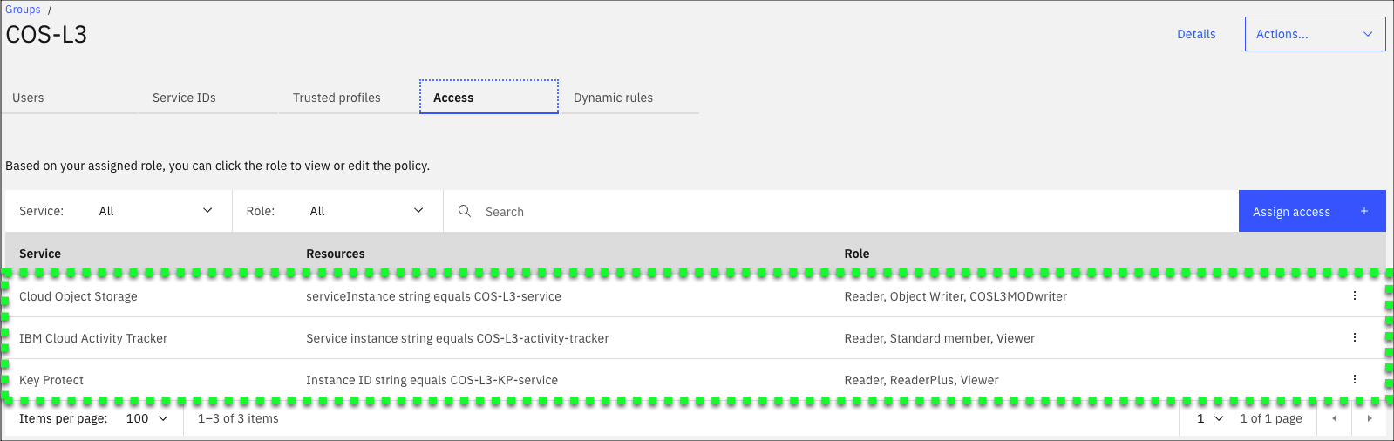The width and height of the screenshot is (1394, 441).
Task: Go to next page arrow
Action: [1370, 418]
